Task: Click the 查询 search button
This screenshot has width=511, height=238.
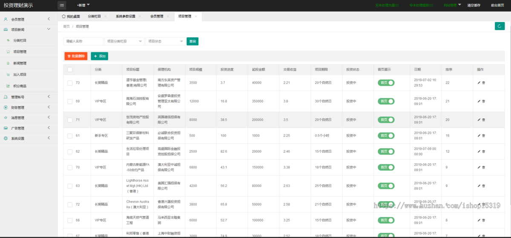Action: point(192,41)
